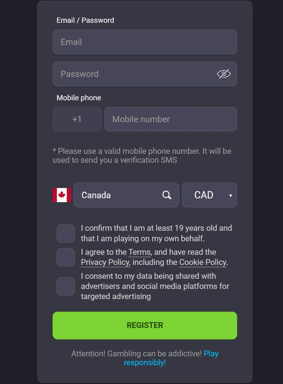Click the crossed-out eye in the password field
The image size is (283, 384).
[x=224, y=74]
